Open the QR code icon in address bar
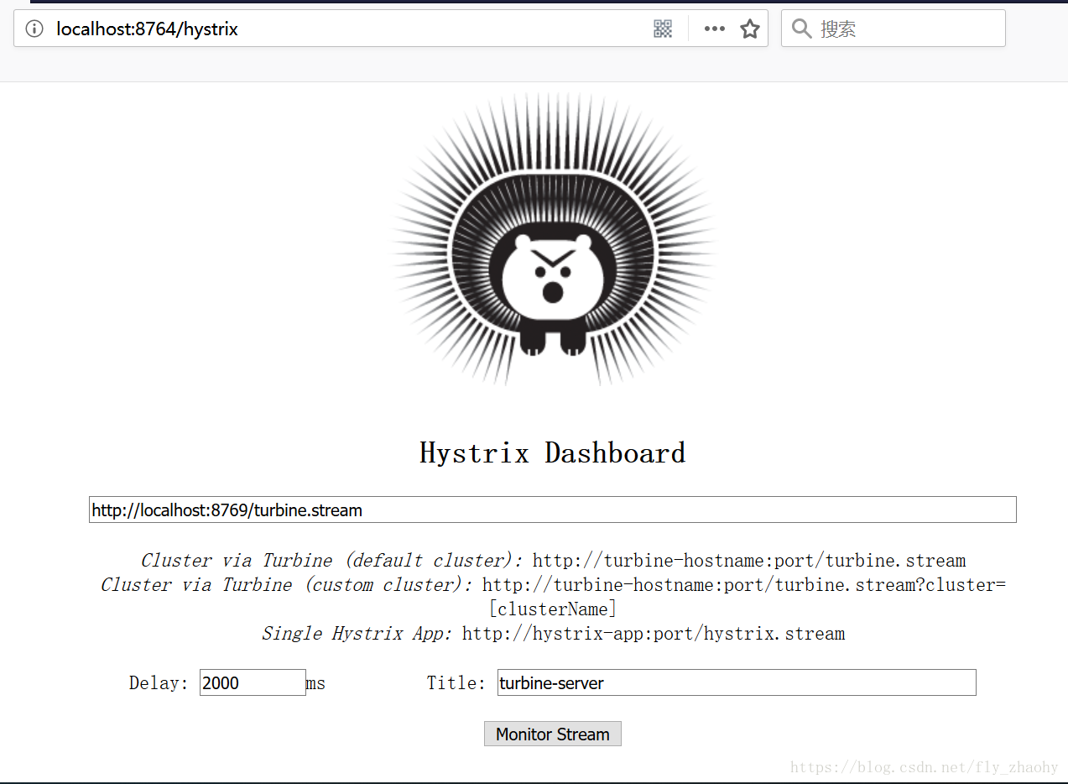Image resolution: width=1068 pixels, height=784 pixels. pos(663,29)
